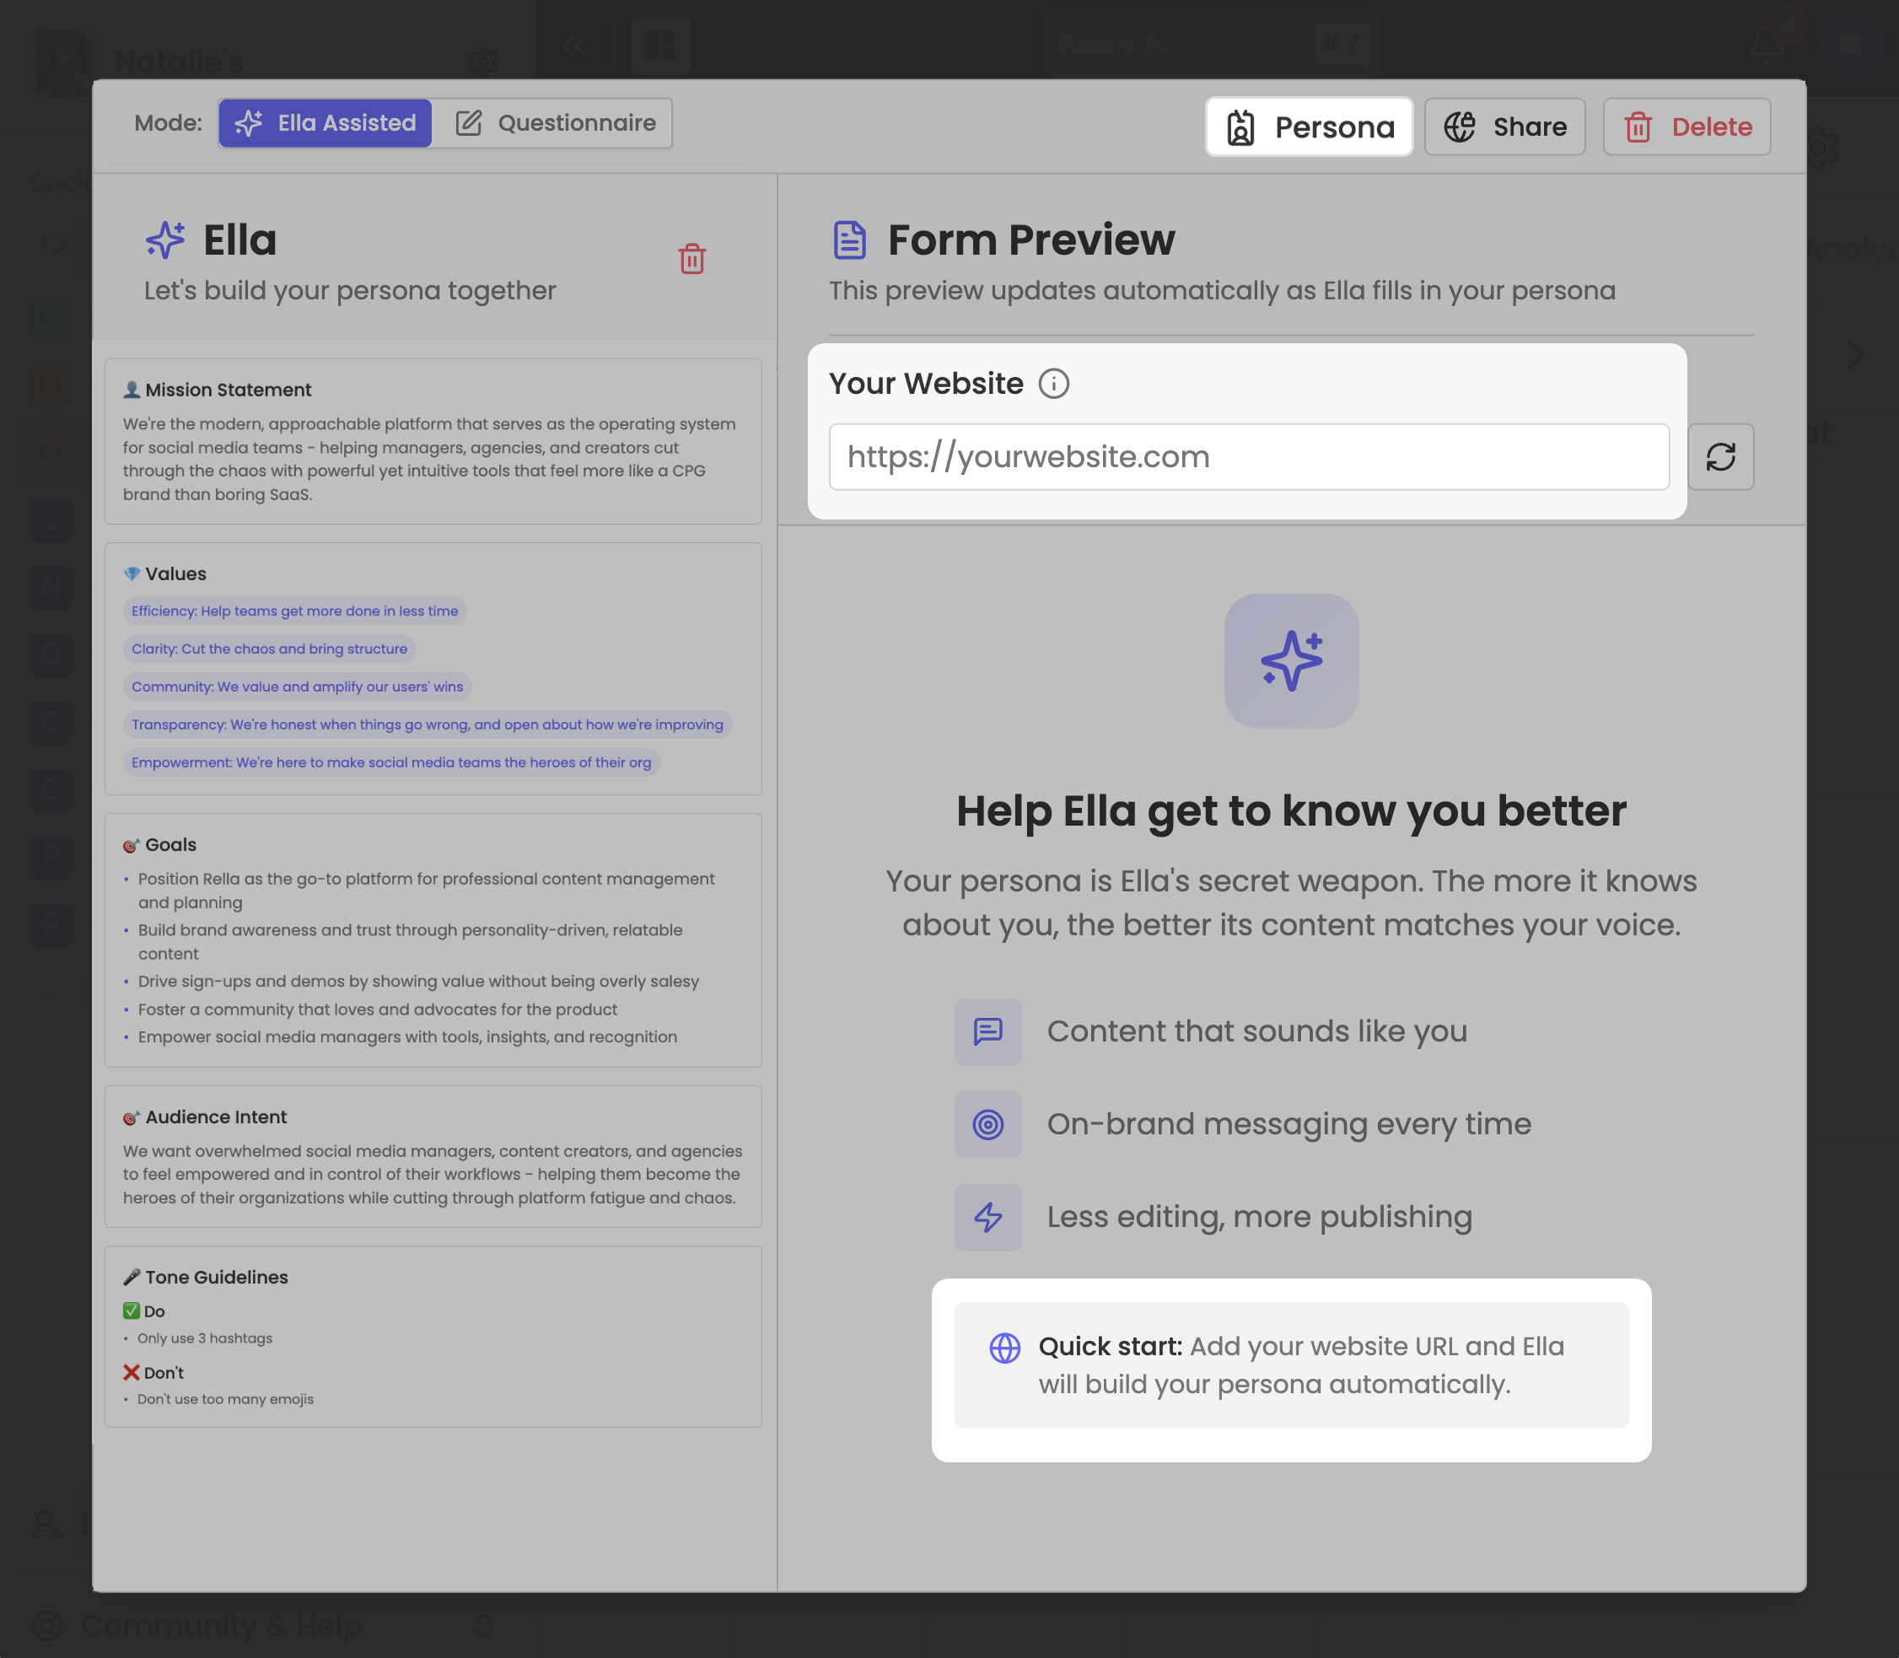Click the Form Preview document icon
The width and height of the screenshot is (1899, 1658).
[849, 240]
